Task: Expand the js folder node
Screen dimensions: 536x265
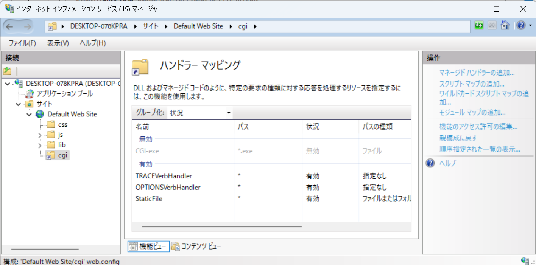Action: coord(40,135)
